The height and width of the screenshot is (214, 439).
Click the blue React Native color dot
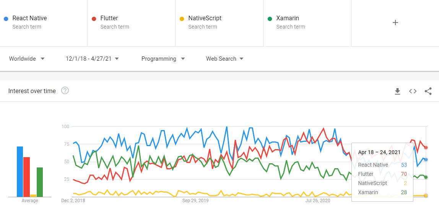6,19
